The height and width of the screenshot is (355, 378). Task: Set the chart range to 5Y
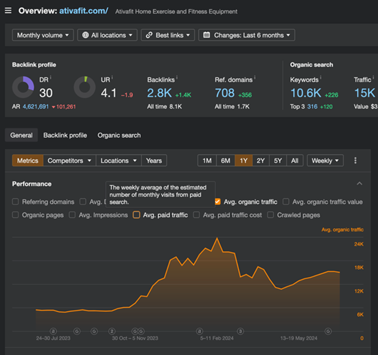(x=278, y=160)
